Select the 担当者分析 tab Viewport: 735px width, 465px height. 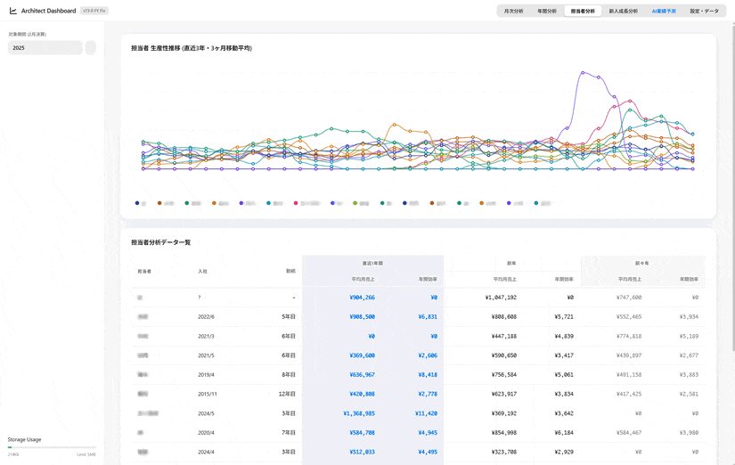(583, 11)
